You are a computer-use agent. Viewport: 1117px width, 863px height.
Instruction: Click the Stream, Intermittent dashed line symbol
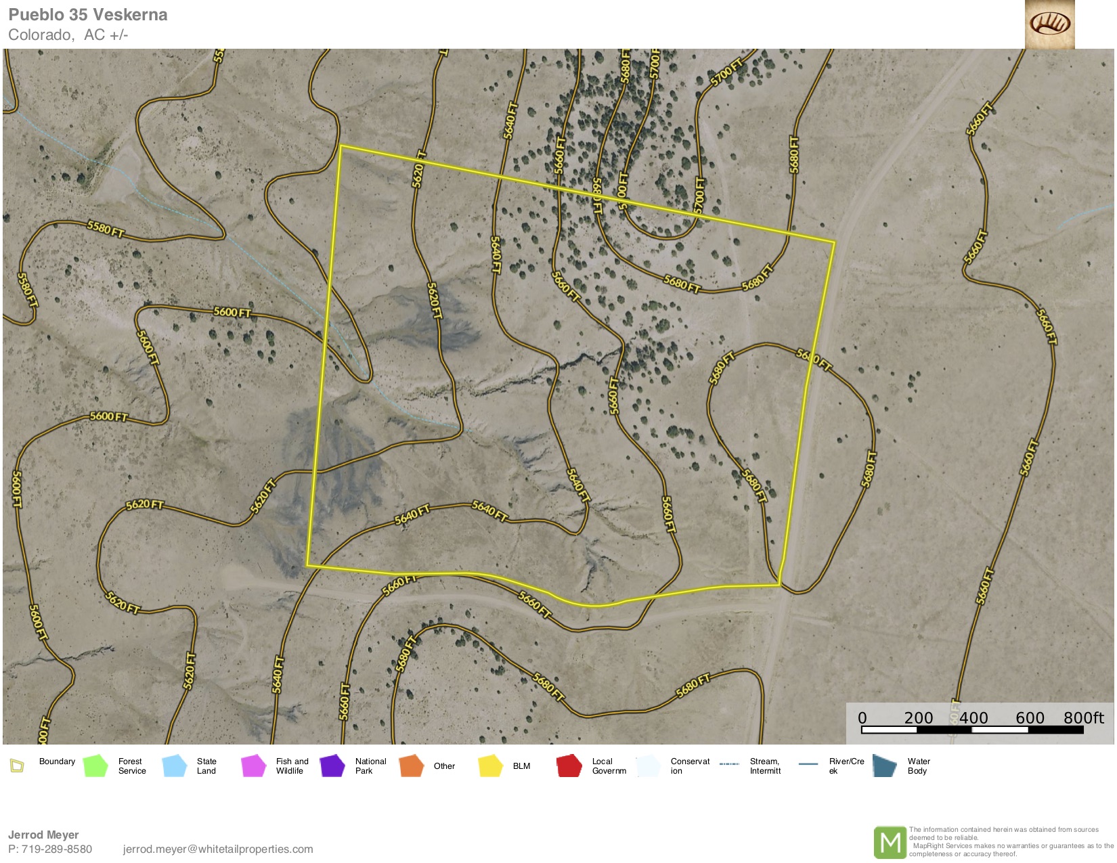click(729, 764)
